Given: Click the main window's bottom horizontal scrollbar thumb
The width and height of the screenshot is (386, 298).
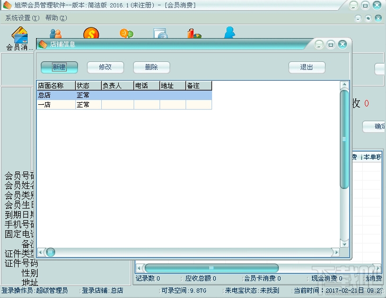Looking at the screenshot, I should 212,268.
